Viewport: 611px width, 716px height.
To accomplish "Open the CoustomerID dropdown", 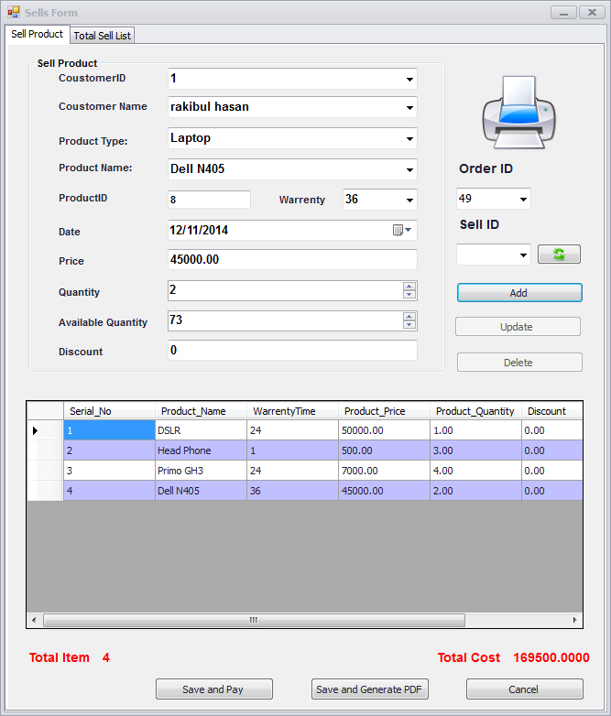I will point(409,79).
